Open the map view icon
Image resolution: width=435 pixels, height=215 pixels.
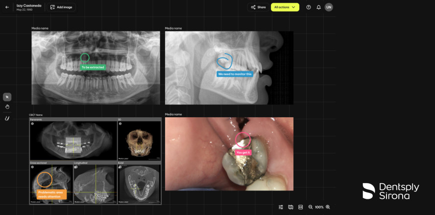pos(290,207)
